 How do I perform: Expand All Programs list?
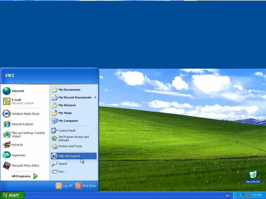pos(25,176)
